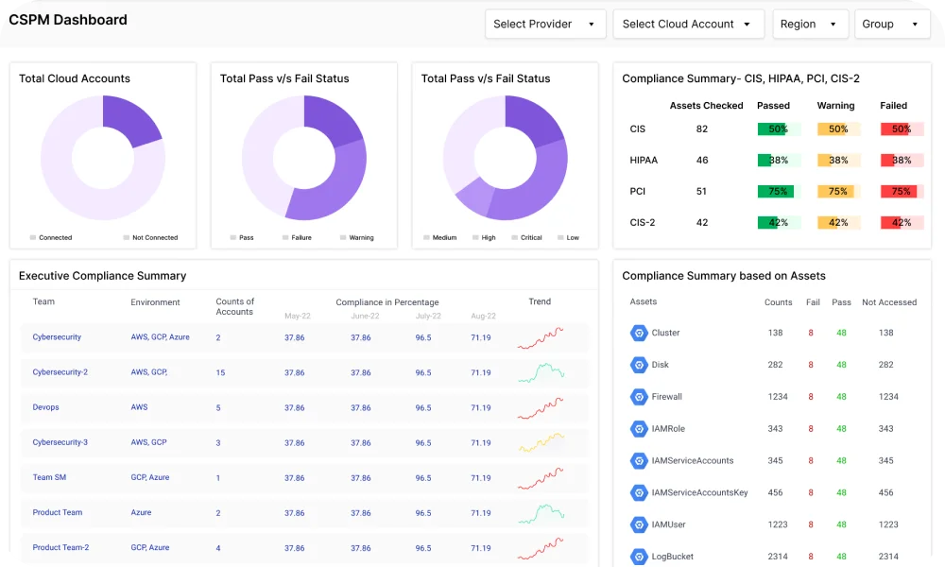Click the PCI Failed red bar
945x567 pixels.
(900, 191)
